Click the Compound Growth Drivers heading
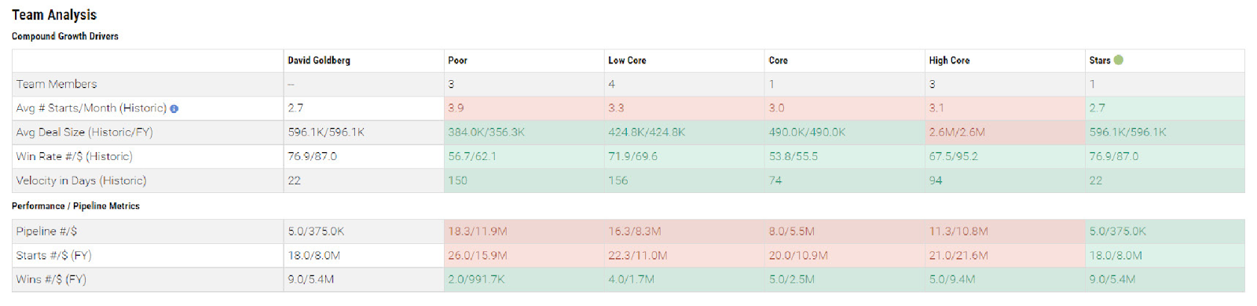The image size is (1257, 306). click(65, 36)
